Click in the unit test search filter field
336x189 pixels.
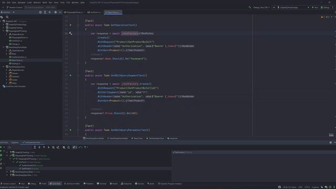(19, 148)
